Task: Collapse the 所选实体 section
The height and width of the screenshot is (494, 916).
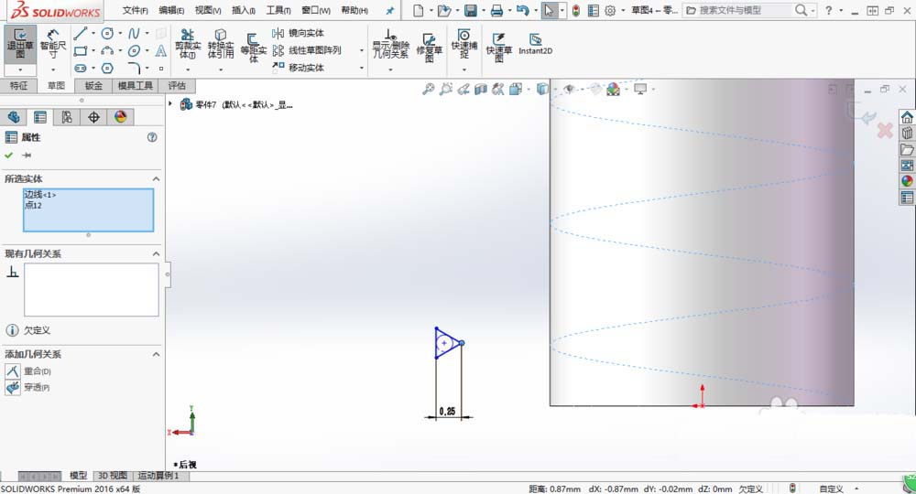Action: (156, 179)
